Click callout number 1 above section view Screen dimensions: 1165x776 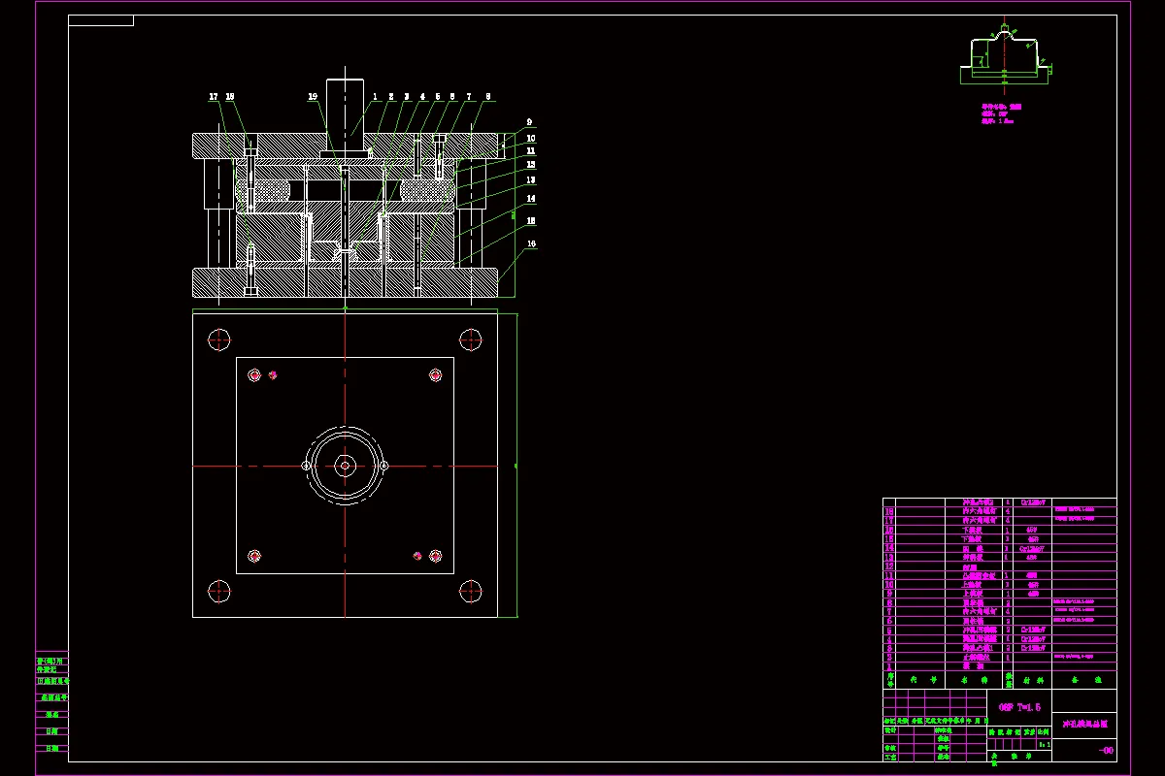[376, 97]
